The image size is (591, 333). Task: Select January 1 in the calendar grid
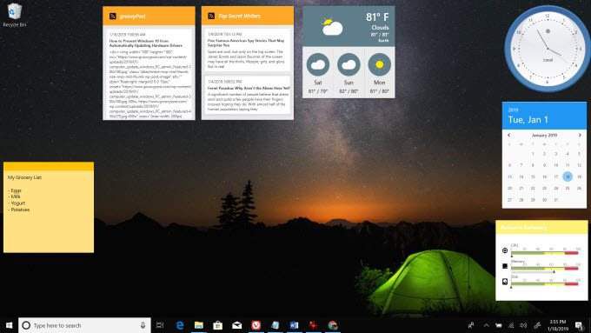(533, 154)
